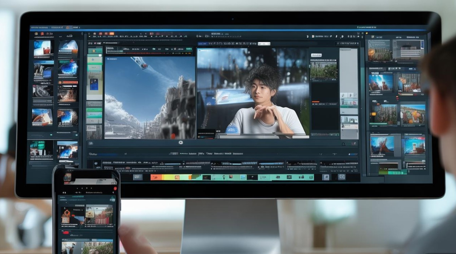Toggle the green tile atop the narrow vertical strip
This screenshot has height=254, width=456.
[x=95, y=51]
